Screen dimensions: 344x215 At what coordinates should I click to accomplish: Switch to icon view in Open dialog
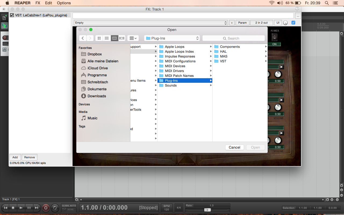[x=99, y=38]
